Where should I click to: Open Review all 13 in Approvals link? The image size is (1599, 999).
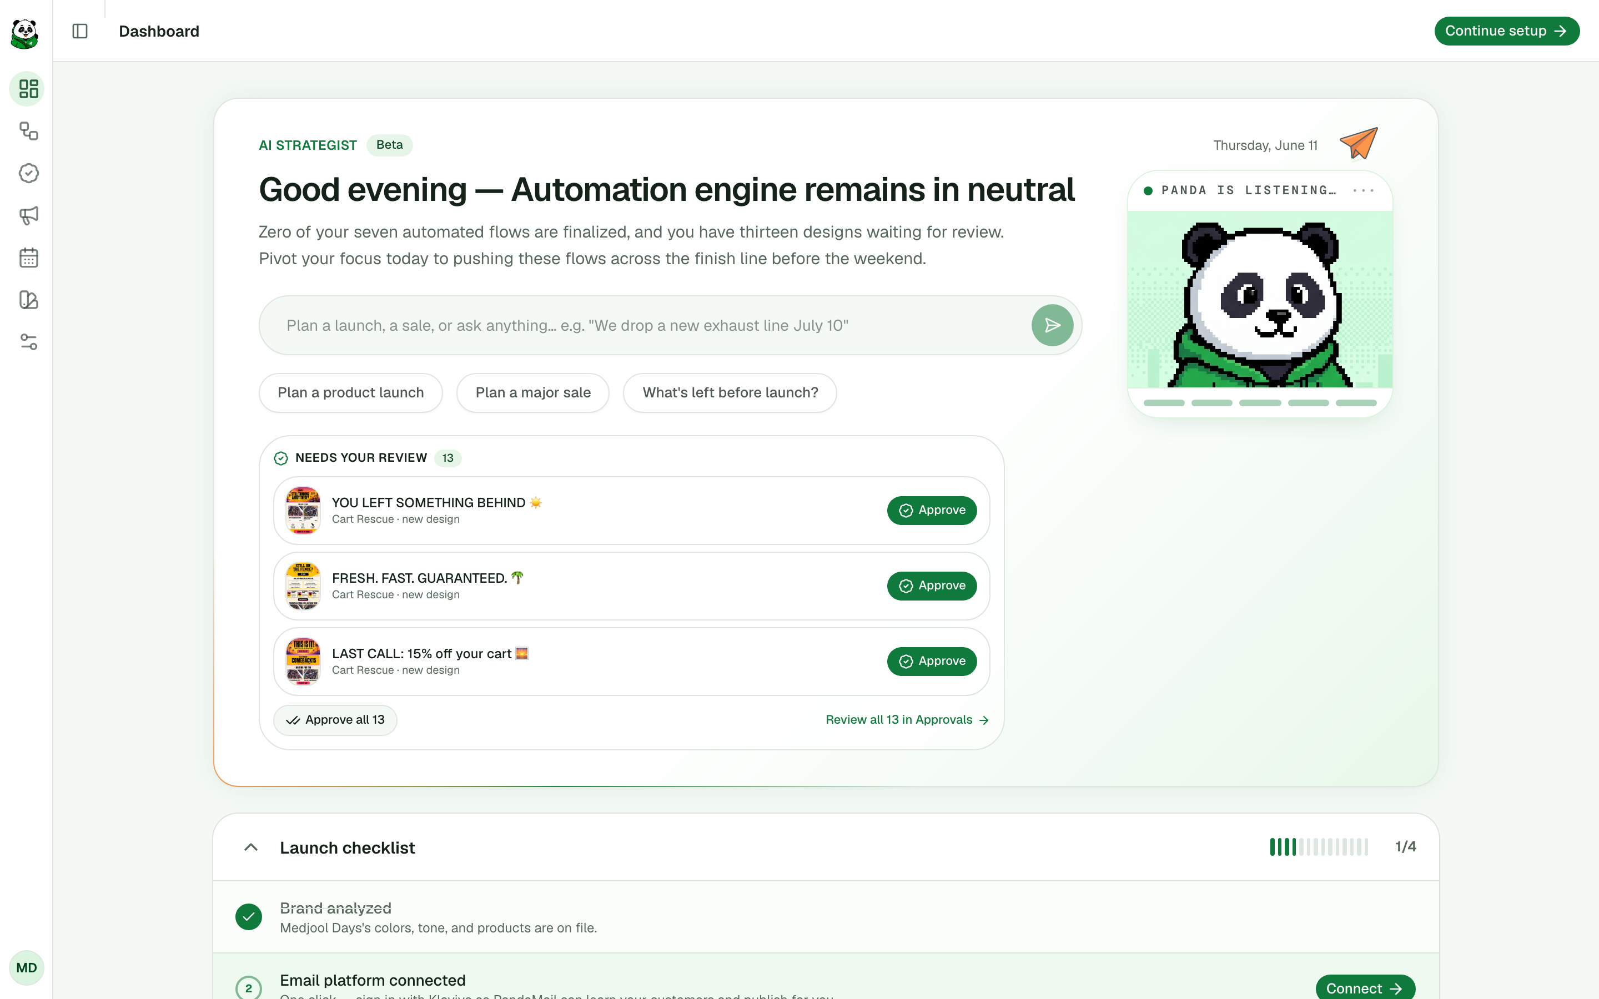(x=907, y=719)
